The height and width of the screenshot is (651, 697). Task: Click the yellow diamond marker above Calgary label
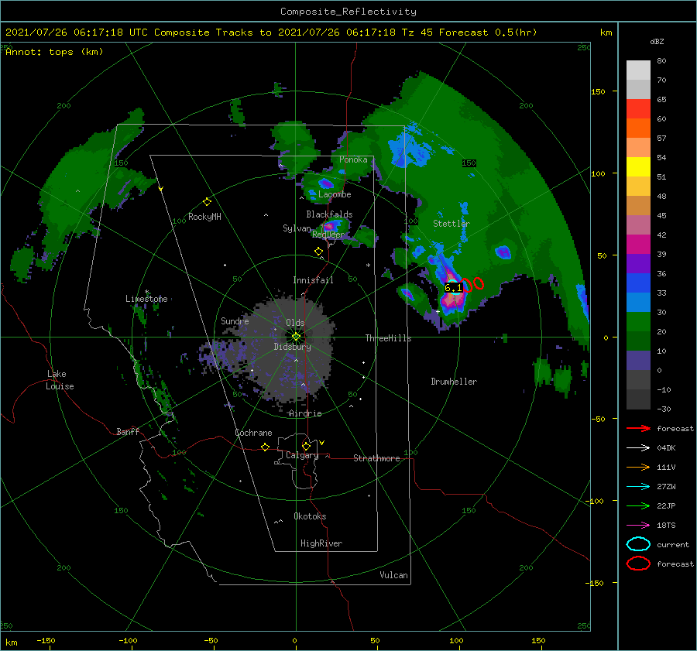(x=306, y=446)
